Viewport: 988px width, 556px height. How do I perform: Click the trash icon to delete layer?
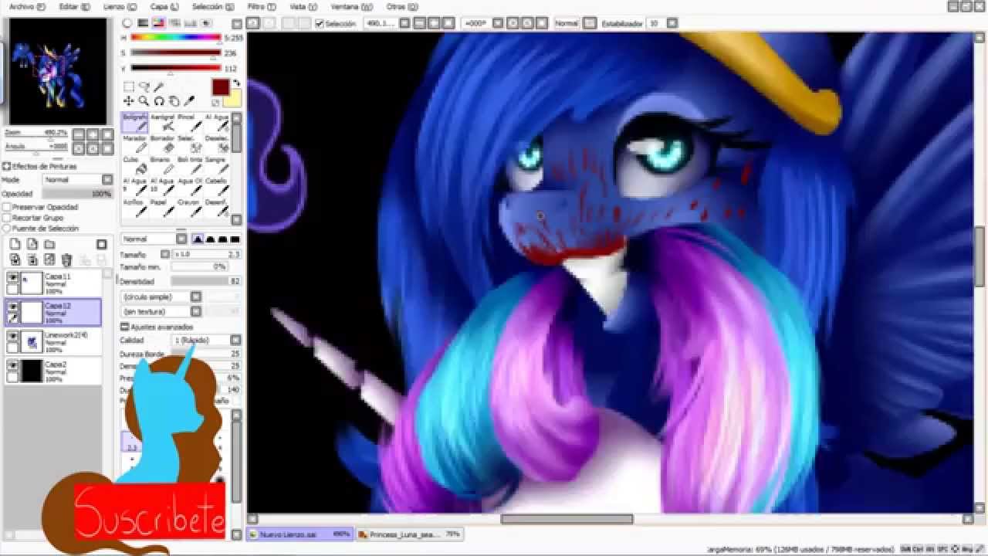pyautogui.click(x=66, y=259)
